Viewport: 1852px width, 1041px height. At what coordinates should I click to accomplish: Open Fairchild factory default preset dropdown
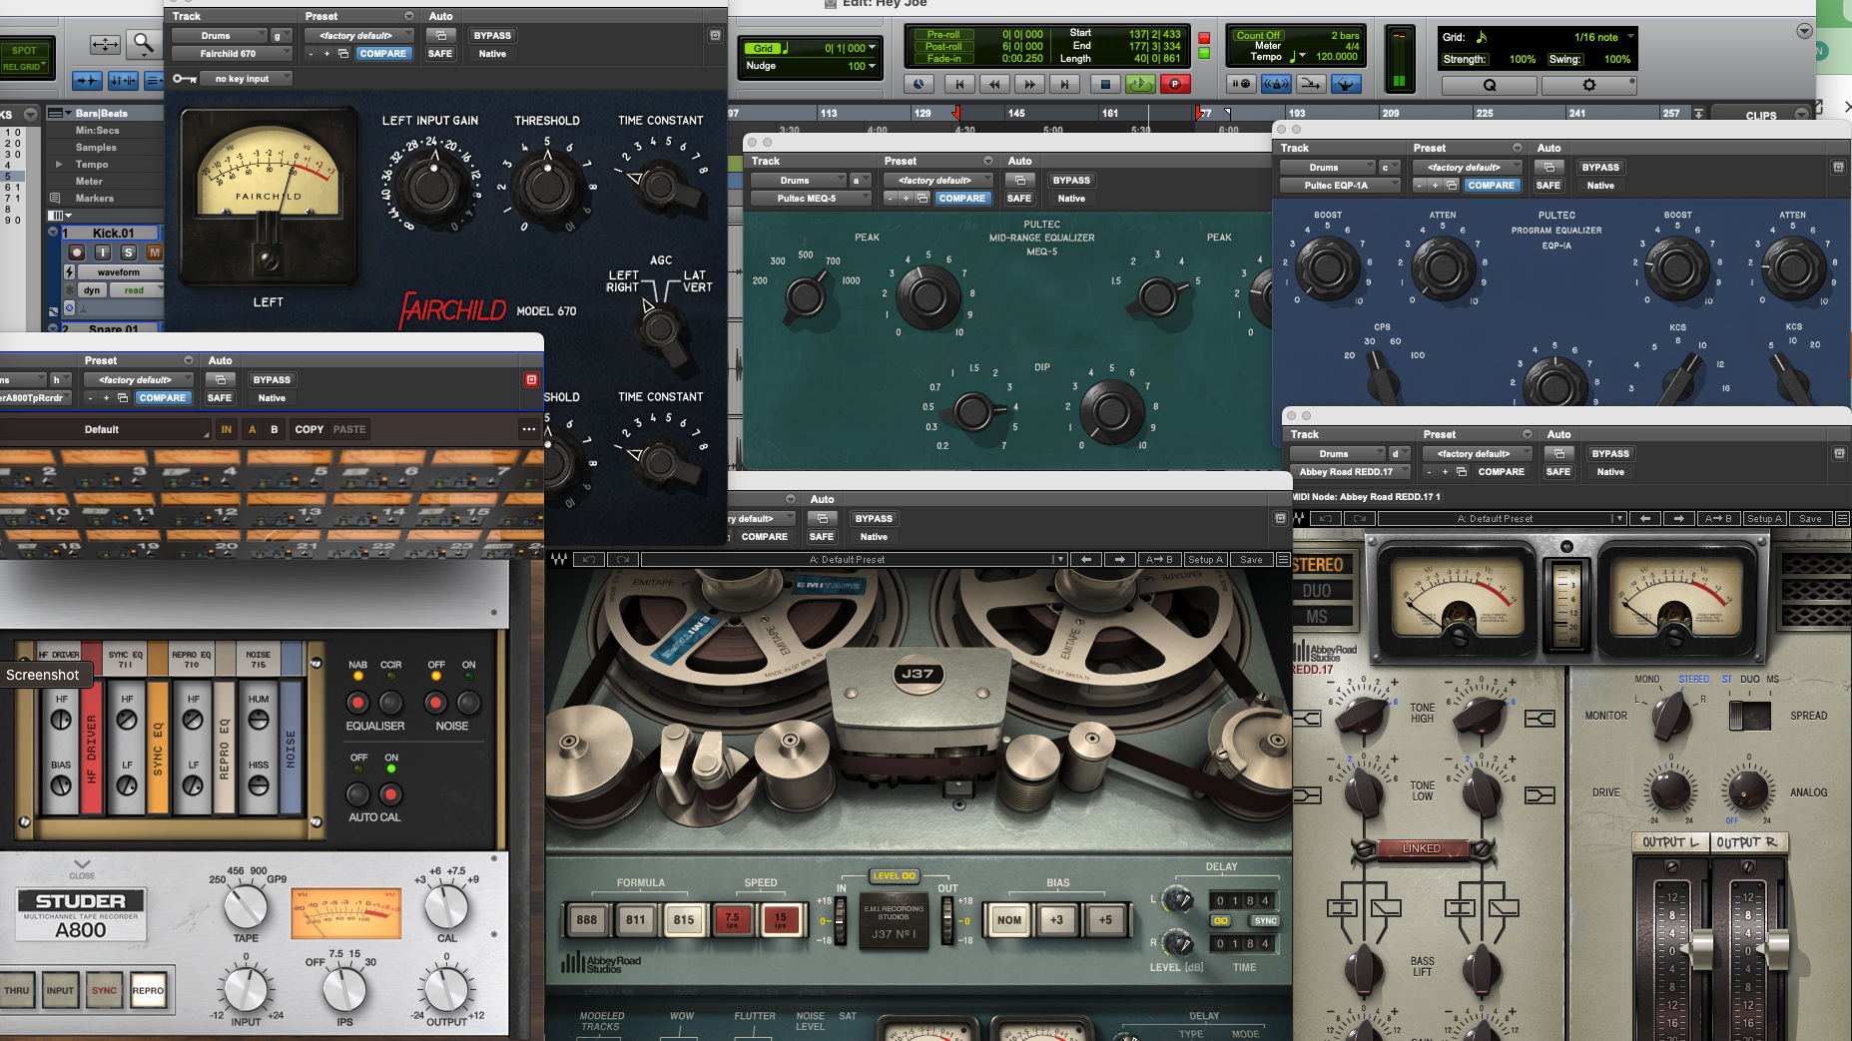pos(360,36)
